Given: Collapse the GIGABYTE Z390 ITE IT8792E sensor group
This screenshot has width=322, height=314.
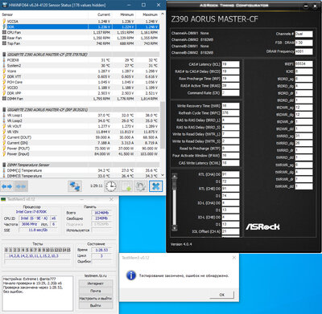Looking at the screenshot, I should point(47,55).
